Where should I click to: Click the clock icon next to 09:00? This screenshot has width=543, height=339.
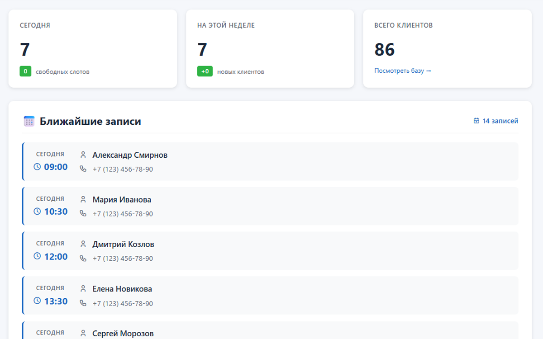click(x=38, y=167)
